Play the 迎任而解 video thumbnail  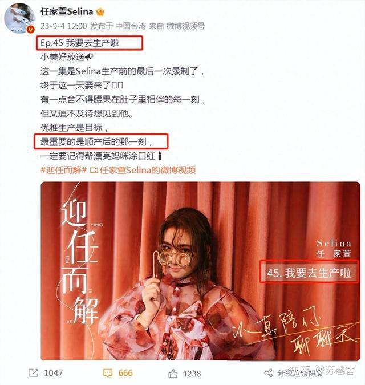tap(200, 271)
